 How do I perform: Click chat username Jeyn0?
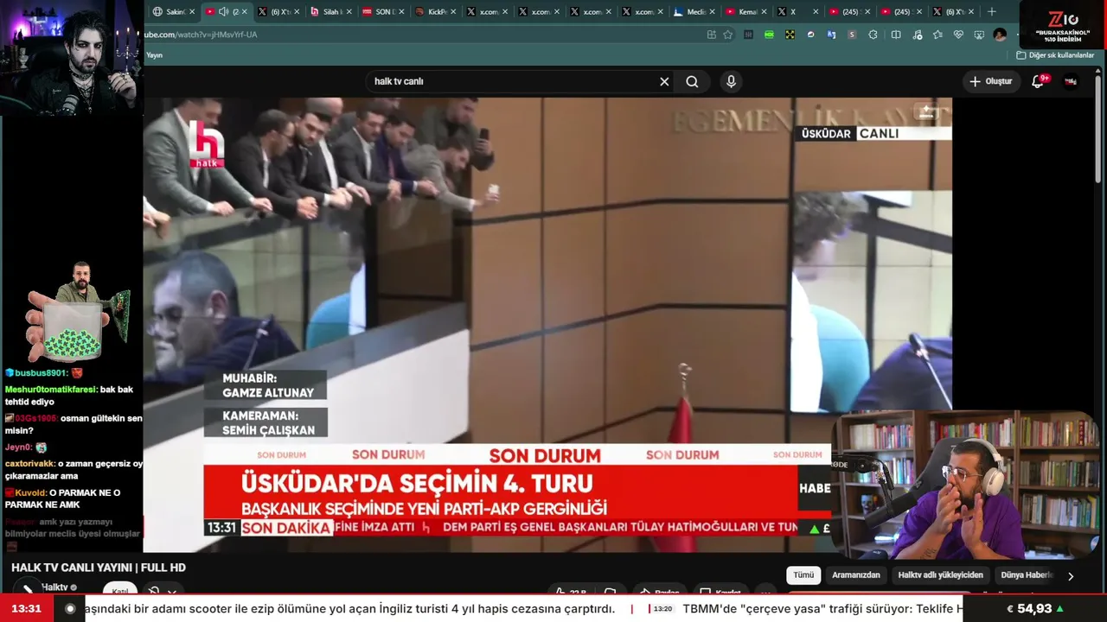point(18,447)
